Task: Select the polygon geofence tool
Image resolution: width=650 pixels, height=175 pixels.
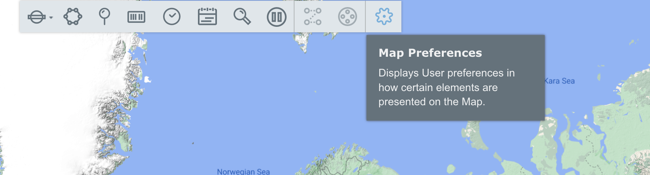Action: pyautogui.click(x=73, y=17)
